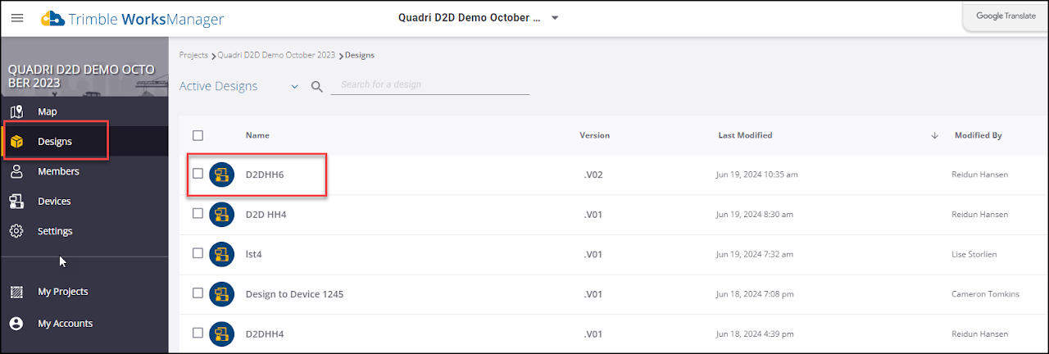The width and height of the screenshot is (1049, 354).
Task: Click the Design to Device 1245 icon
Action: (x=222, y=294)
